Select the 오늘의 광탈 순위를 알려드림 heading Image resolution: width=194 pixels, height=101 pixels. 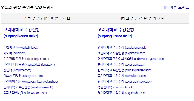(x=27, y=7)
